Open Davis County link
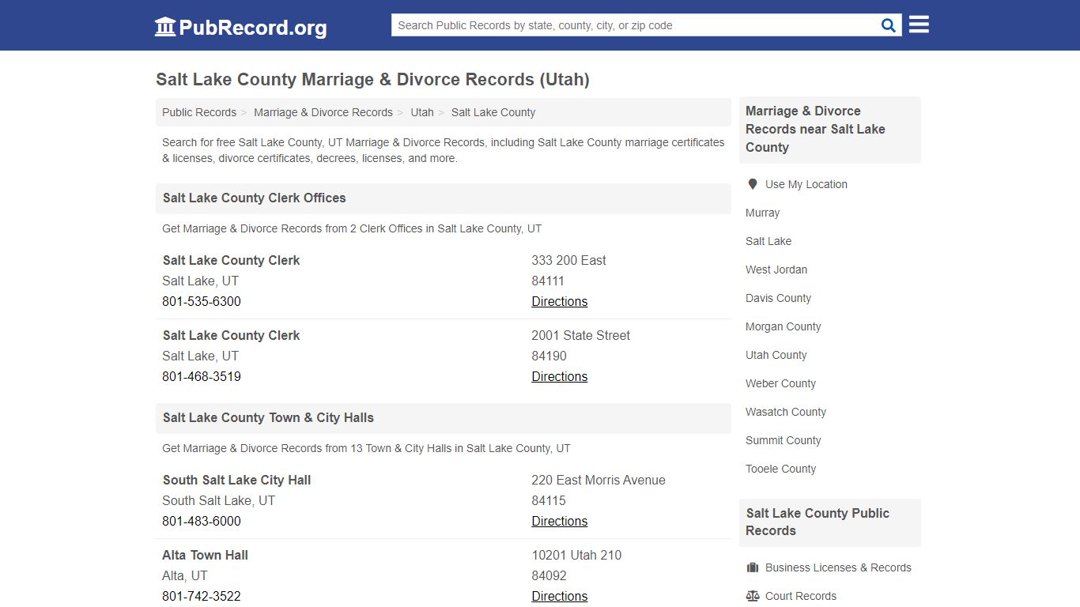 coord(779,298)
